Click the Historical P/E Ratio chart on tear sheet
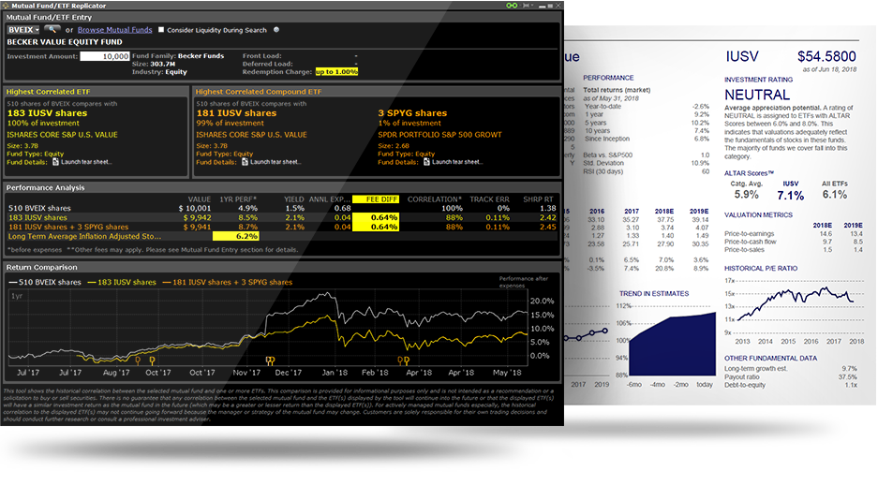The image size is (878, 486). click(794, 311)
